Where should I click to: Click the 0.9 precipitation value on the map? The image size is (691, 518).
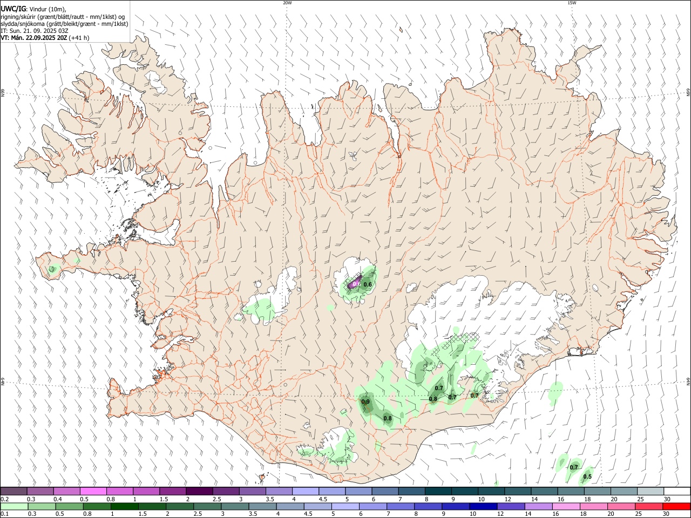click(365, 402)
